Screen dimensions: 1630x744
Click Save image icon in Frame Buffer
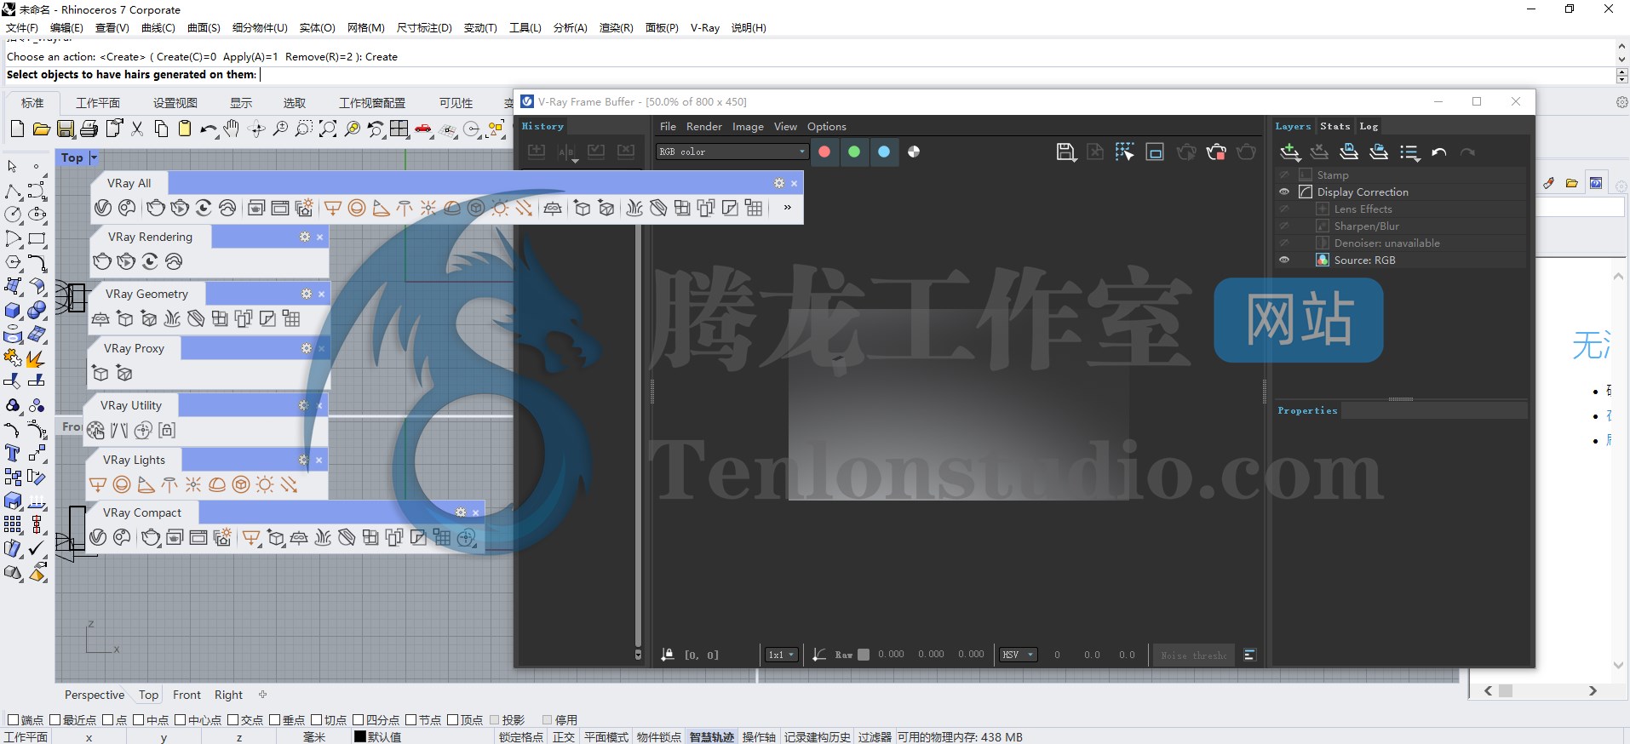click(1065, 152)
